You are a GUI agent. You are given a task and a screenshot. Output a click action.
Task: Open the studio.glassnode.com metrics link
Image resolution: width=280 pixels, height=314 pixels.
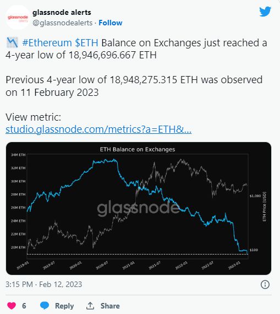[x=98, y=129]
